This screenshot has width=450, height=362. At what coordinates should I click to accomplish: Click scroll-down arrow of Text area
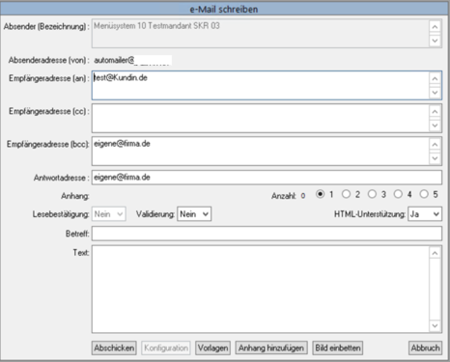pos(435,325)
